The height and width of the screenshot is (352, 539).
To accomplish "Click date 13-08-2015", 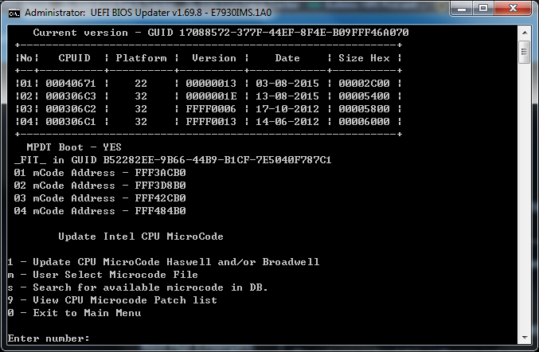I will (287, 96).
